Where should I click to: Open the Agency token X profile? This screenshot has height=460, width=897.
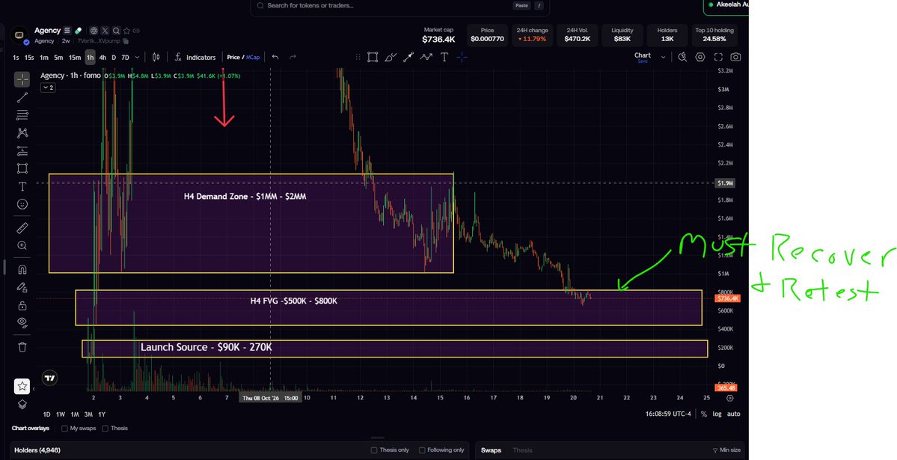click(105, 31)
